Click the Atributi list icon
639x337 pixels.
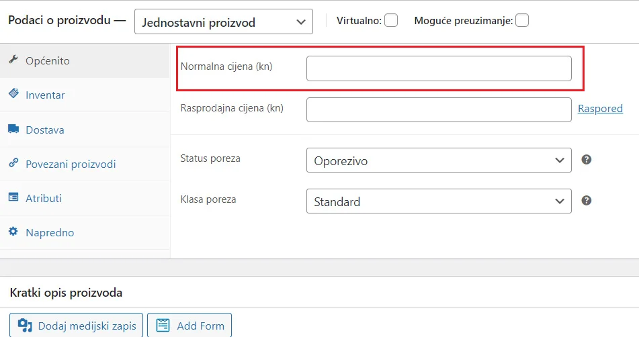point(13,197)
